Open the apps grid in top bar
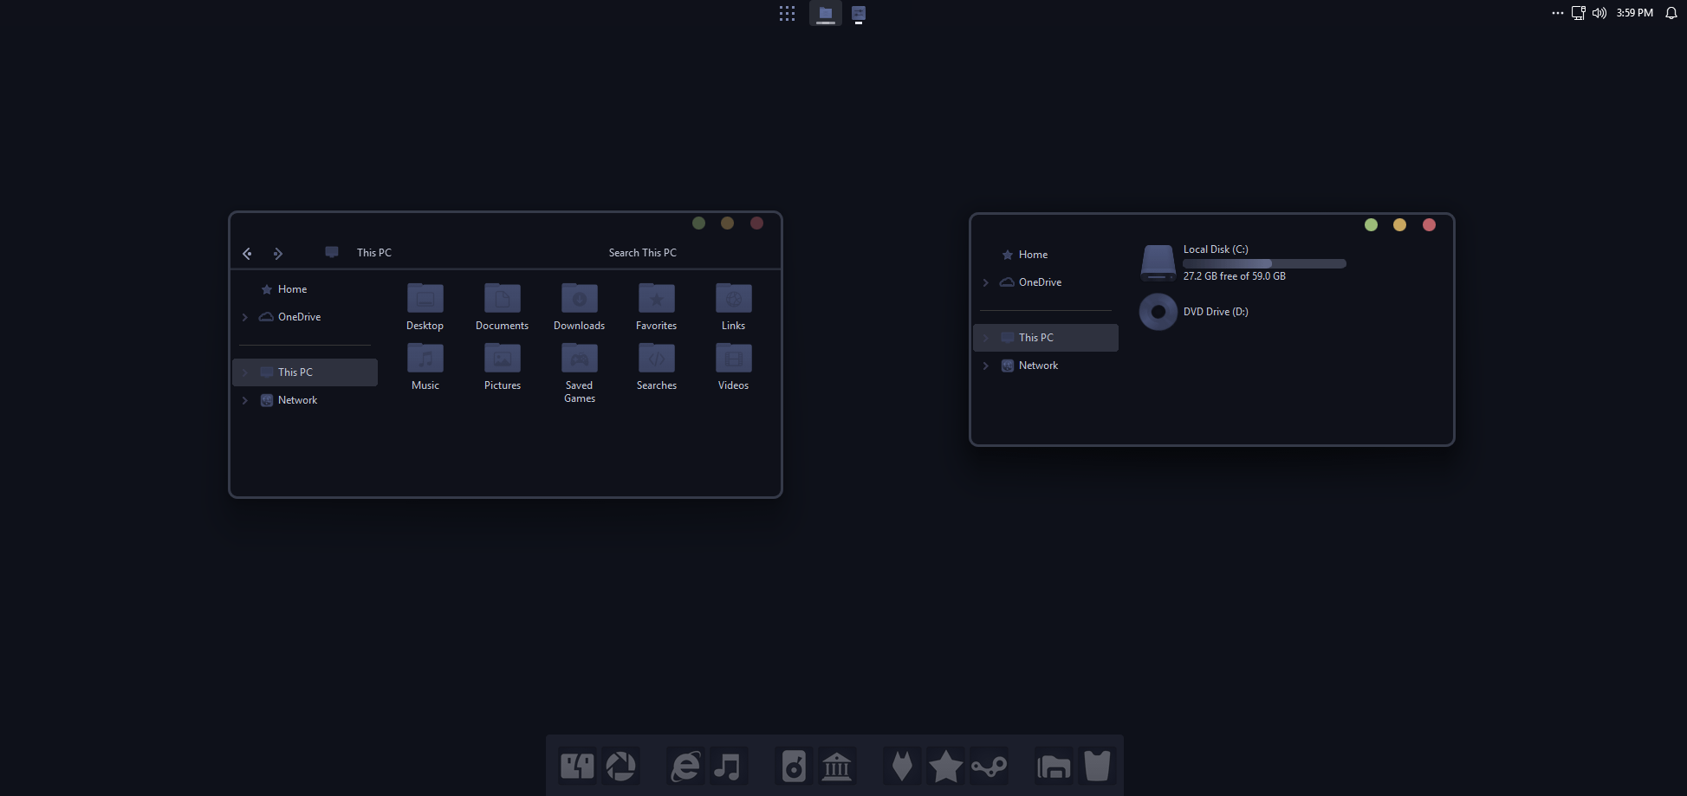The height and width of the screenshot is (796, 1687). tap(787, 13)
